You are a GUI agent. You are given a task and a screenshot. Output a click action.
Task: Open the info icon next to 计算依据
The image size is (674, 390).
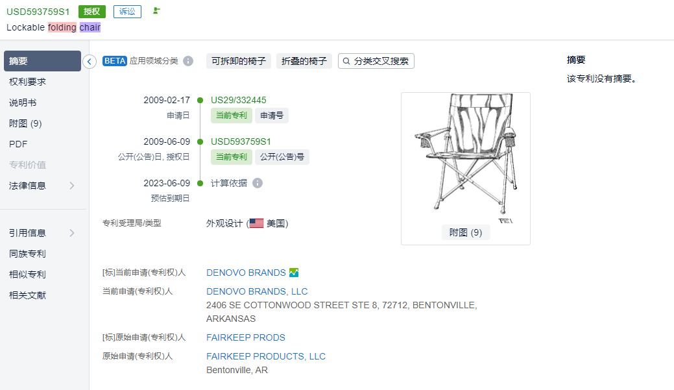point(258,183)
